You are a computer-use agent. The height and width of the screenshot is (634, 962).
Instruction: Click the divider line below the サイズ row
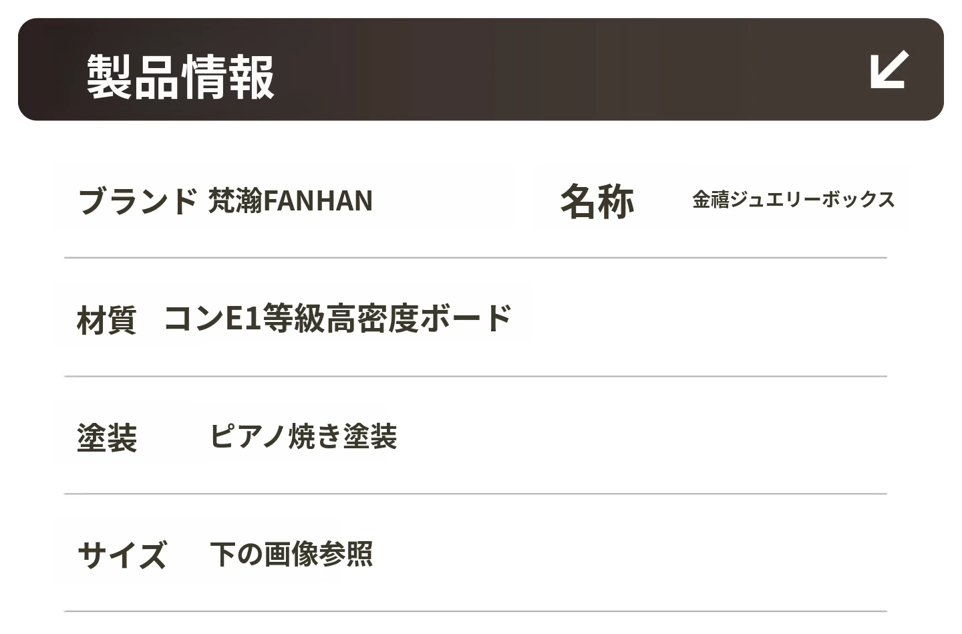tap(475, 611)
